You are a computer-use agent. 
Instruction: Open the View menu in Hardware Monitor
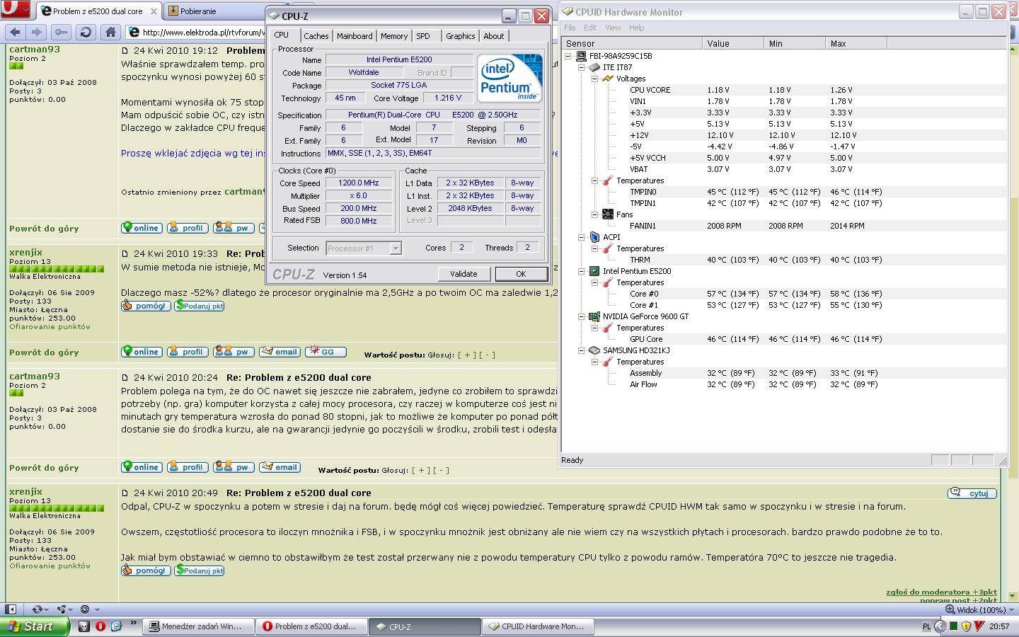[613, 28]
